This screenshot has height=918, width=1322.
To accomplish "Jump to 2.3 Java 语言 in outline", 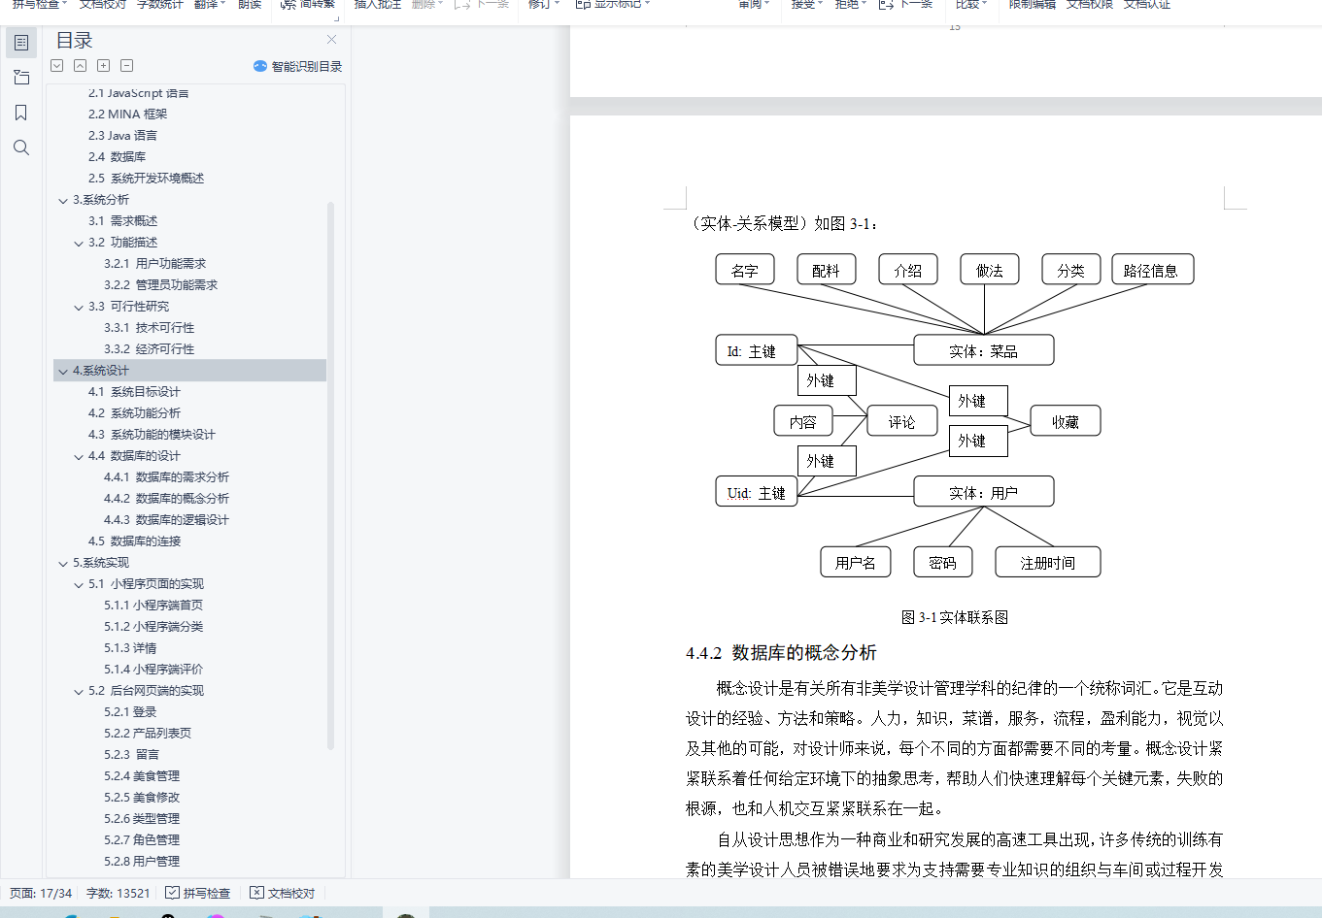I will point(122,136).
